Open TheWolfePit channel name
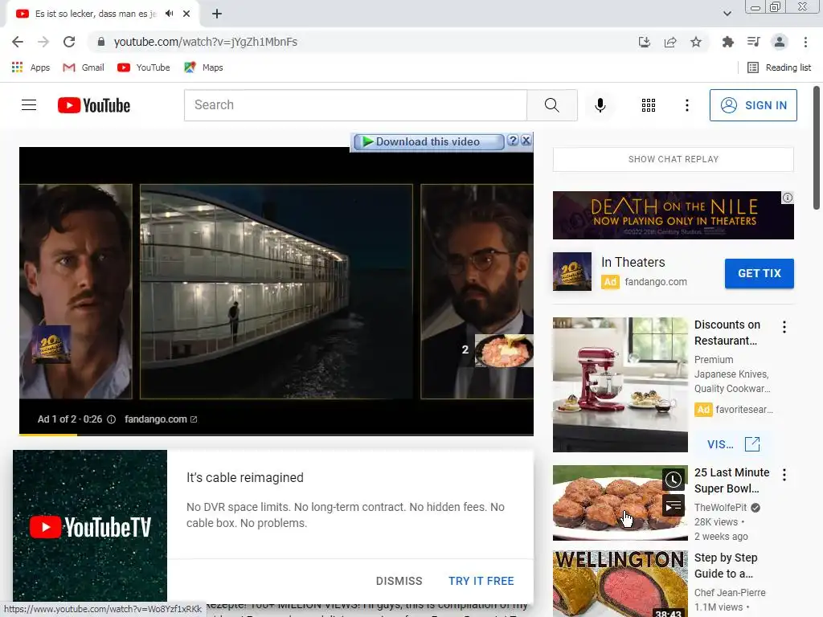823x617 pixels. 720,508
